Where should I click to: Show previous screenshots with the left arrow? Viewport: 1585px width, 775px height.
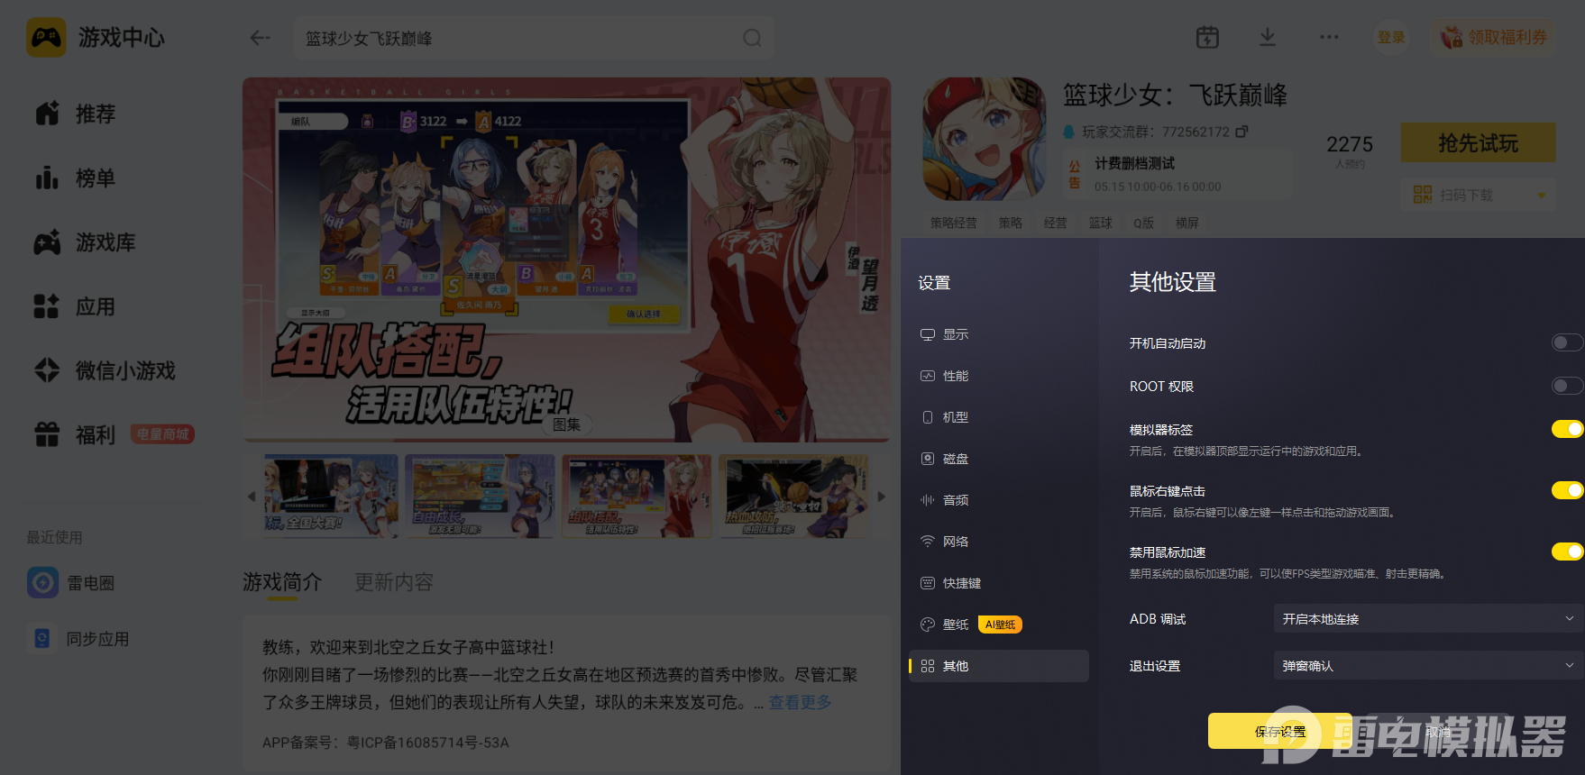(252, 497)
